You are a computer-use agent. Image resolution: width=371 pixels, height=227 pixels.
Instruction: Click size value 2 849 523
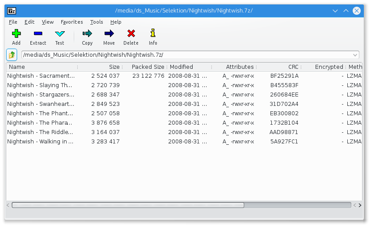click(105, 104)
